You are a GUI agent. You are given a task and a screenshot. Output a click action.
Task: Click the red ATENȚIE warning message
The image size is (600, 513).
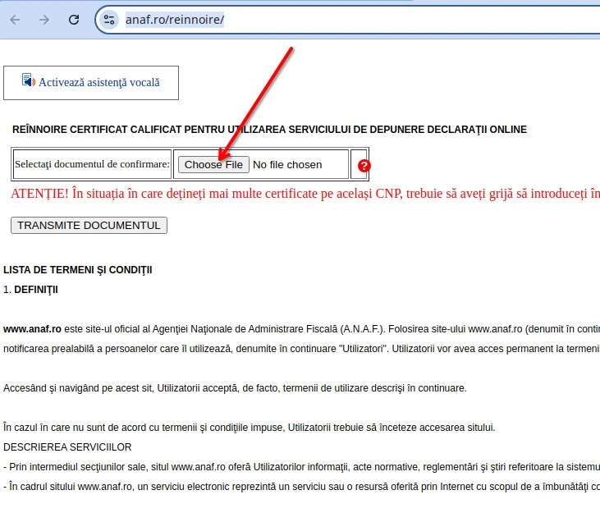305,194
